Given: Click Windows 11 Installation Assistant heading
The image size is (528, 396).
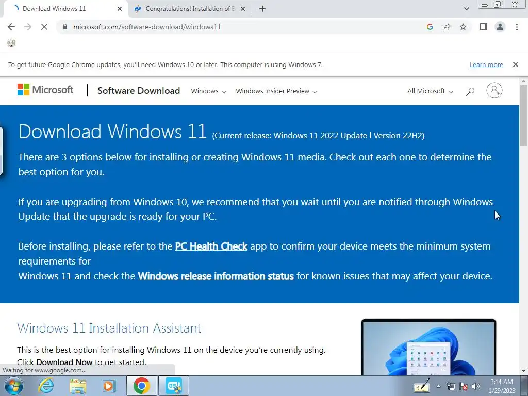Looking at the screenshot, I should pyautogui.click(x=109, y=328).
